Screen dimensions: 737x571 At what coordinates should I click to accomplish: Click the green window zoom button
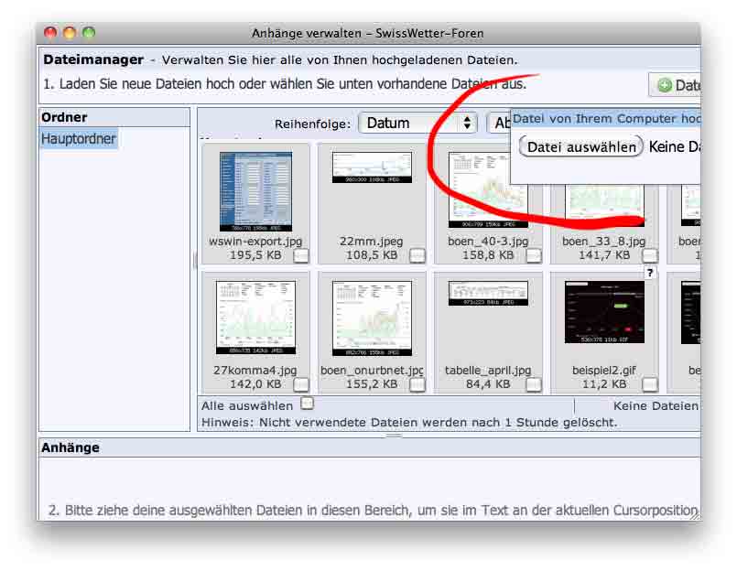[x=89, y=33]
